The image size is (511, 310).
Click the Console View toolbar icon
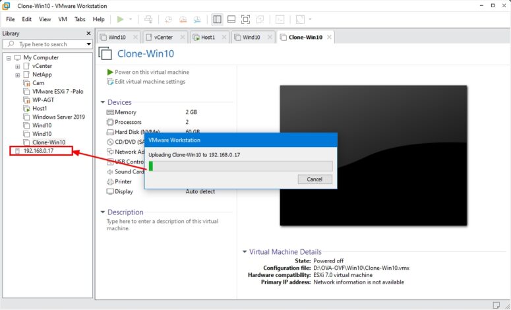[280, 20]
